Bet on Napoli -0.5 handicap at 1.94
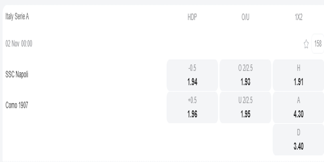Image resolution: width=324 pixels, height=162 pixels. [x=192, y=75]
